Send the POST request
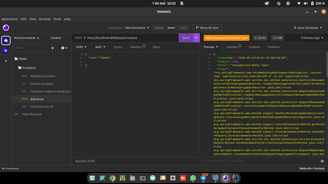 click(x=186, y=38)
